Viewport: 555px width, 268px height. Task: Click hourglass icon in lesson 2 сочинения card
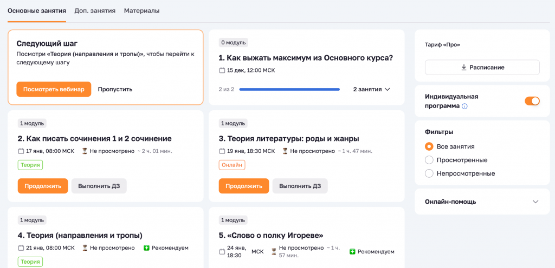pyautogui.click(x=85, y=151)
